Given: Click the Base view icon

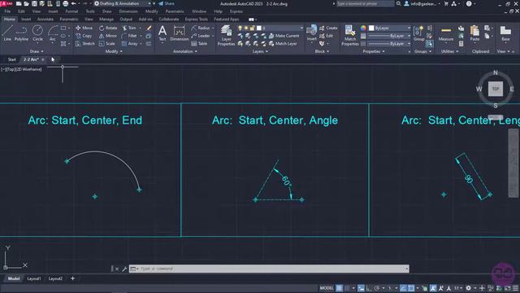Looking at the screenshot, I should [505, 33].
